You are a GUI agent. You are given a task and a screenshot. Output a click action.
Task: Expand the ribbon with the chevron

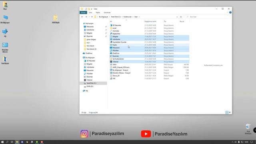tap(228, 12)
